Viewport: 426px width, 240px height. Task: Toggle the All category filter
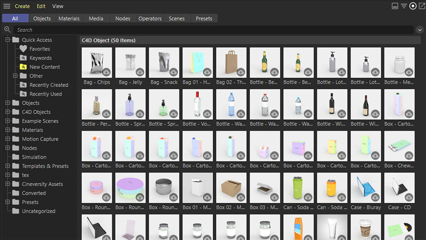[15, 18]
